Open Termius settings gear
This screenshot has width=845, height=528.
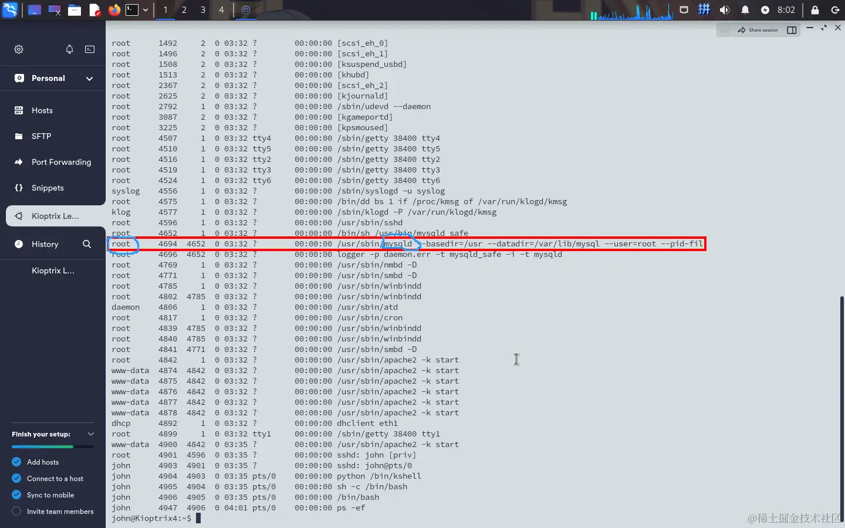coord(19,49)
